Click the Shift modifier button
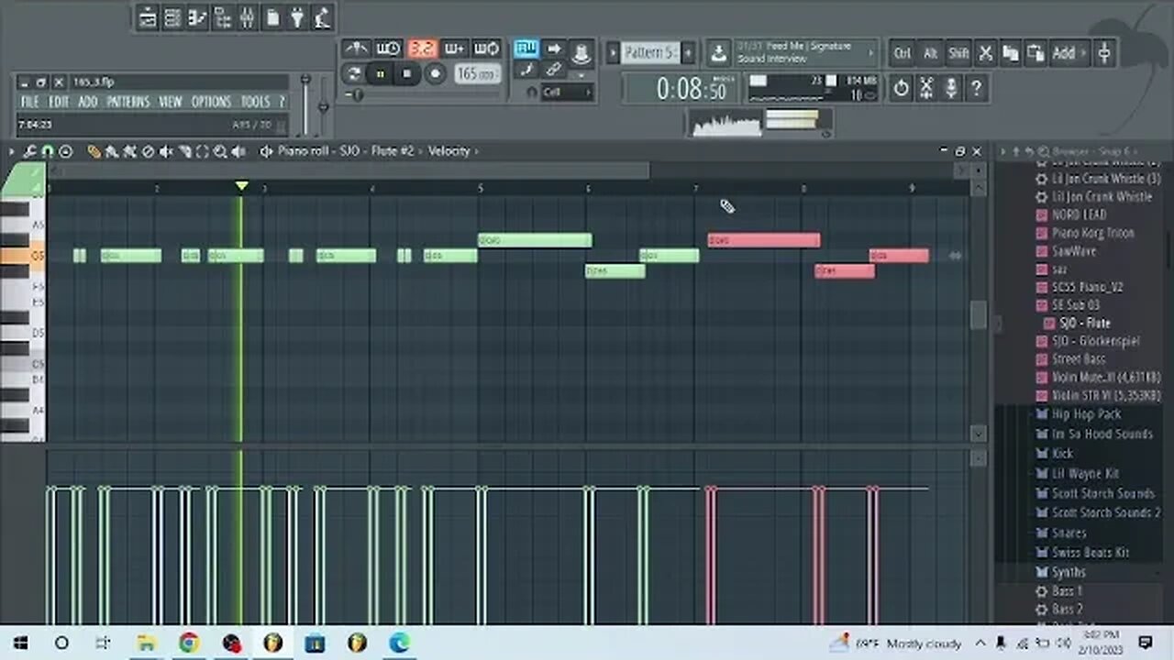Screen dimensions: 1174x660 [x=958, y=53]
